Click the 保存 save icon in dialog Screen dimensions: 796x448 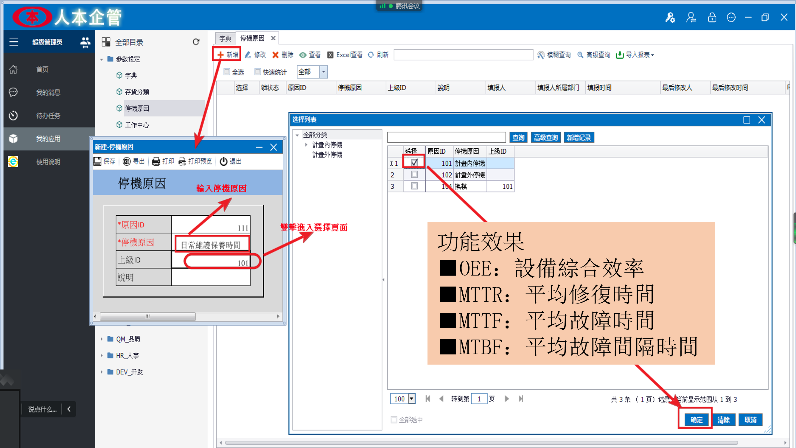(x=97, y=161)
